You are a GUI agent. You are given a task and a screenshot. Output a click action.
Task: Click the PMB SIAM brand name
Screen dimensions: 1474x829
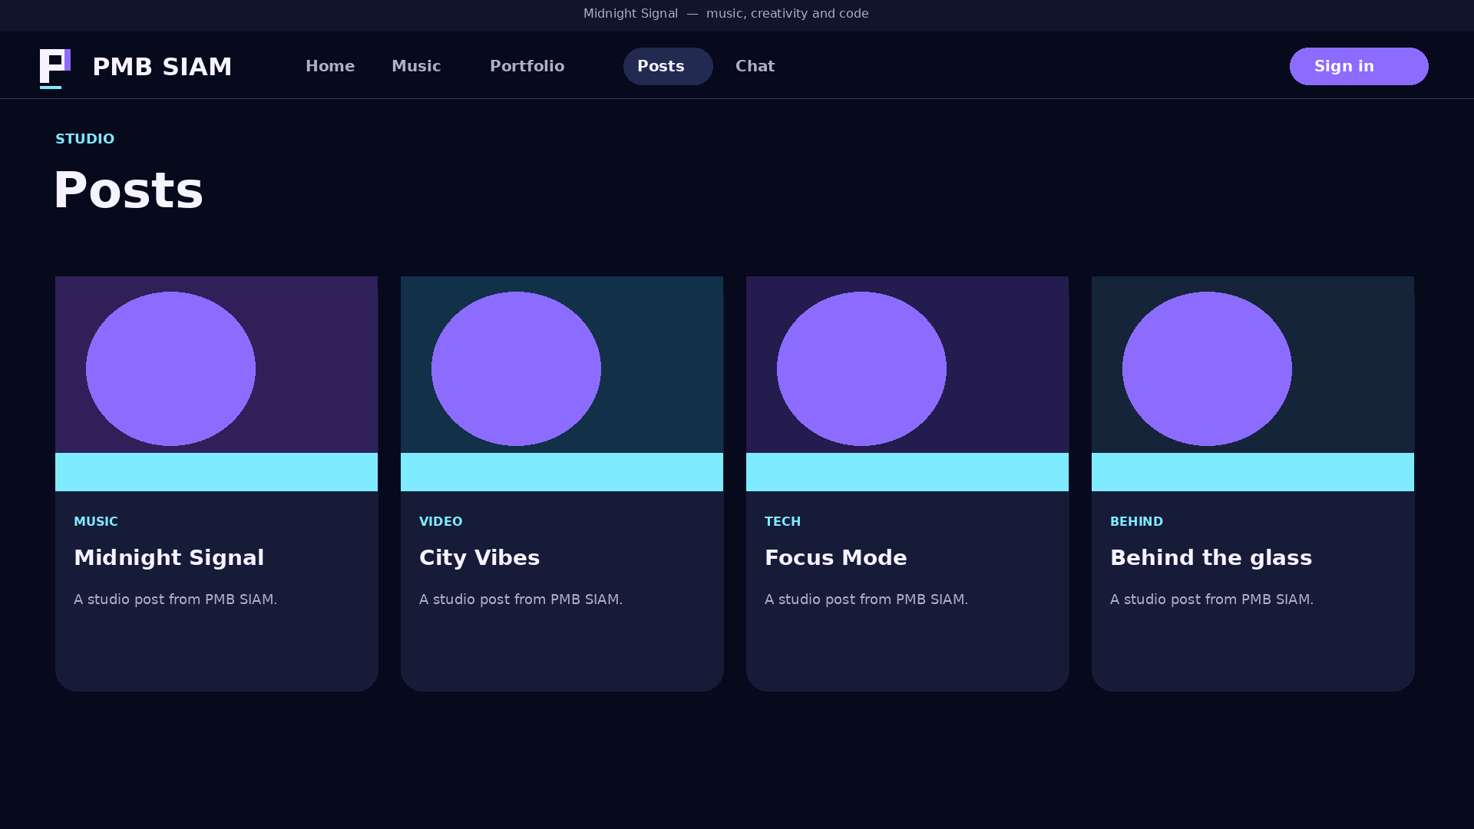click(162, 67)
